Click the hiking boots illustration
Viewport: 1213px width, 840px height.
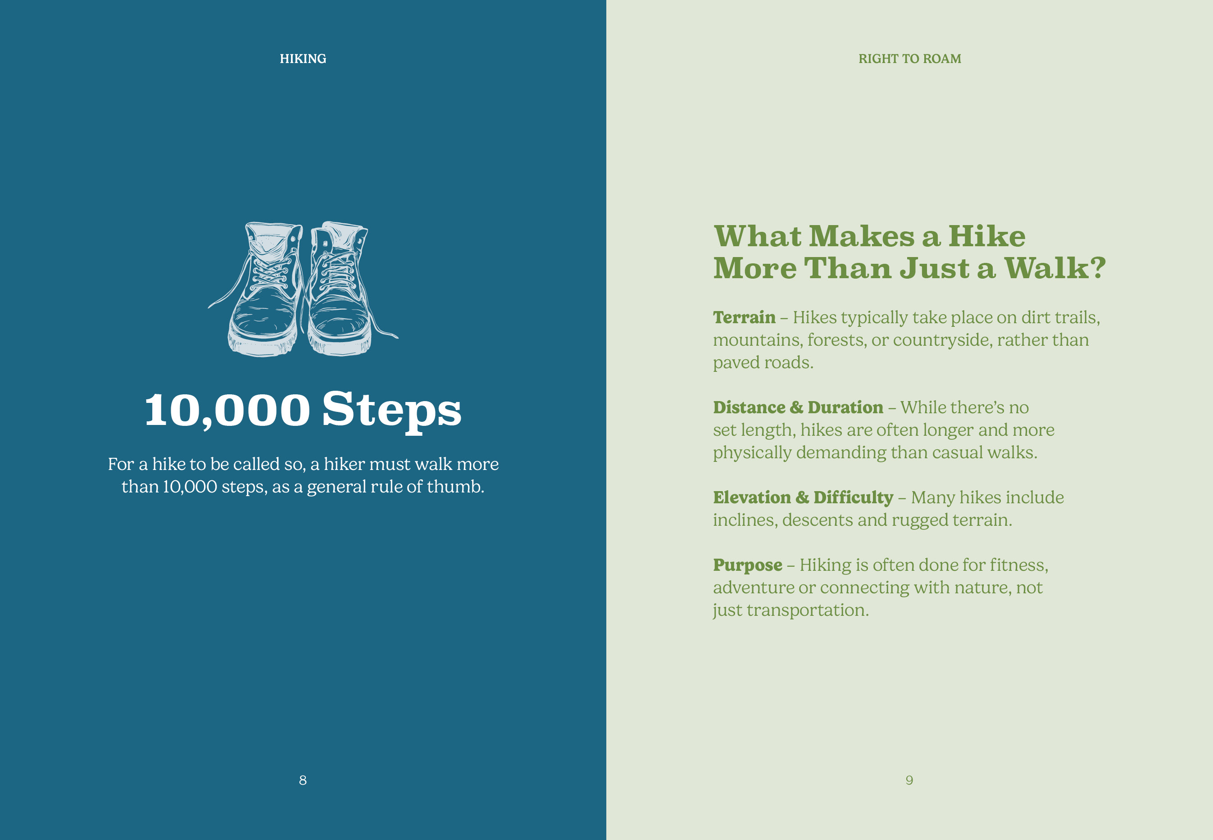[x=303, y=289]
